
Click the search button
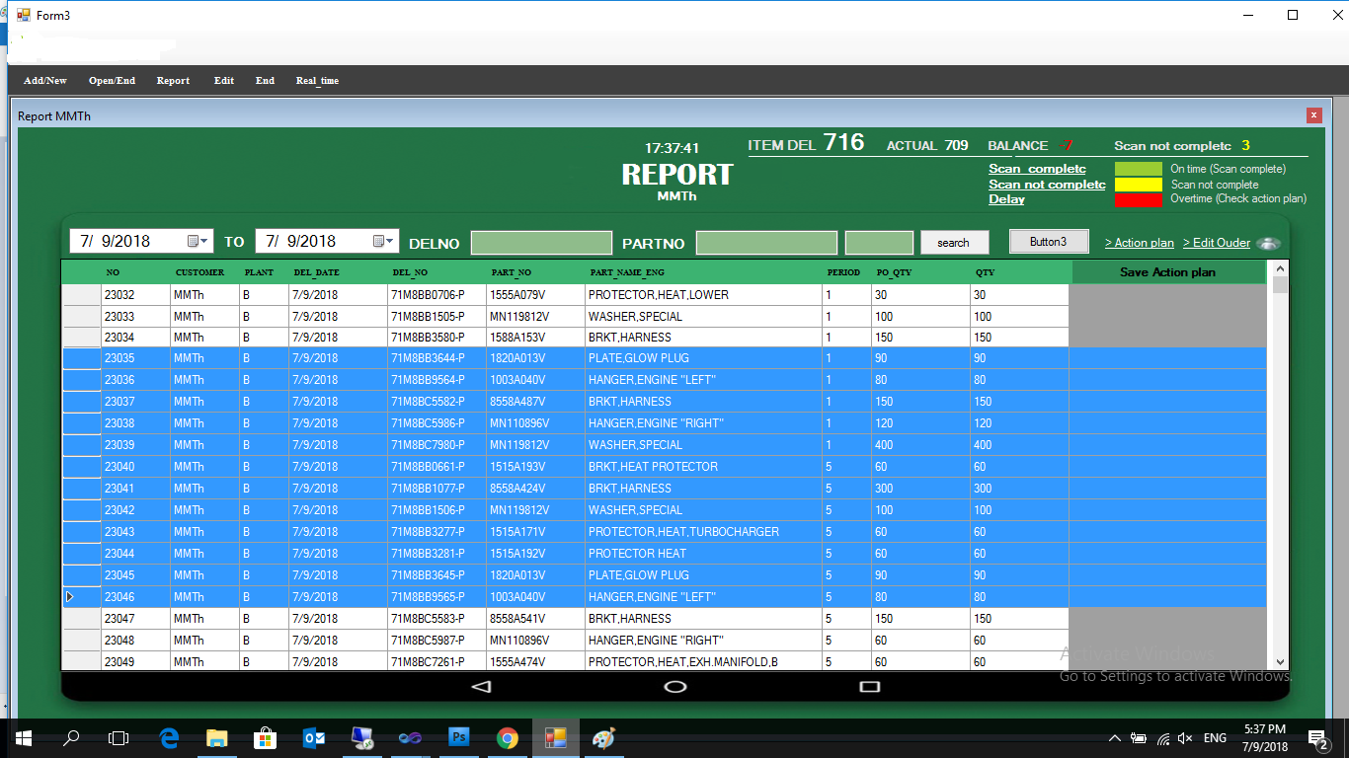[953, 243]
